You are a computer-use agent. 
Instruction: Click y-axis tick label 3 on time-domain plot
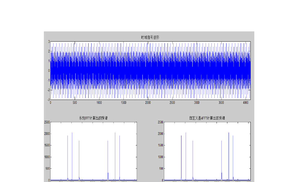(x=48, y=42)
